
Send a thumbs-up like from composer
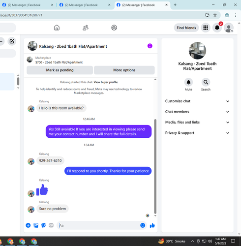(x=152, y=225)
